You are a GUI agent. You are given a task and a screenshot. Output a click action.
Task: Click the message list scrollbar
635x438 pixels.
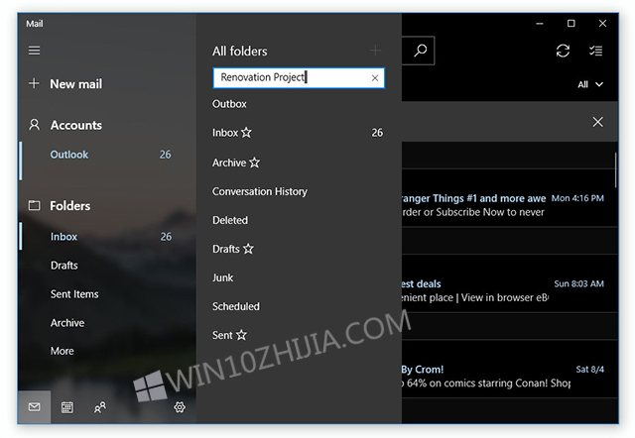616,169
